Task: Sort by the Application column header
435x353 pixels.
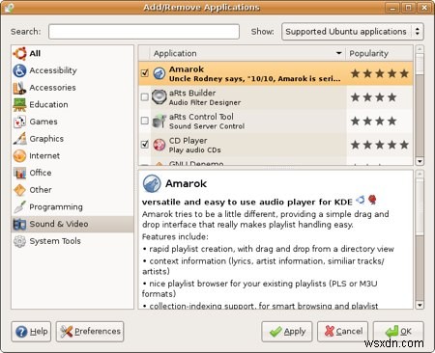Action: [247, 53]
